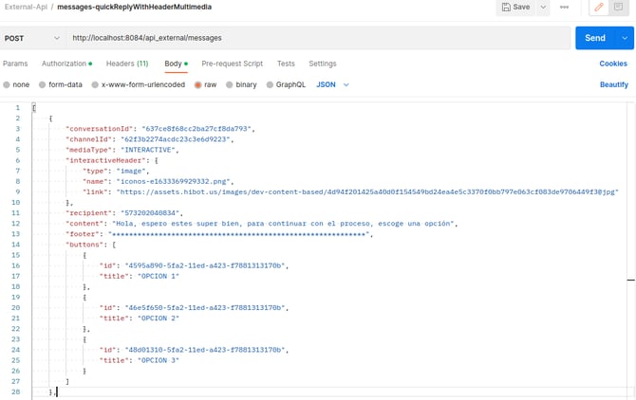Viewport: 636px width, 400px height.
Task: Click the Save button with disk icon
Action: (515, 8)
